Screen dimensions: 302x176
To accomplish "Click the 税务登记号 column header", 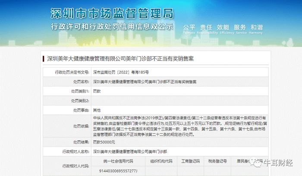I will tap(217, 161).
